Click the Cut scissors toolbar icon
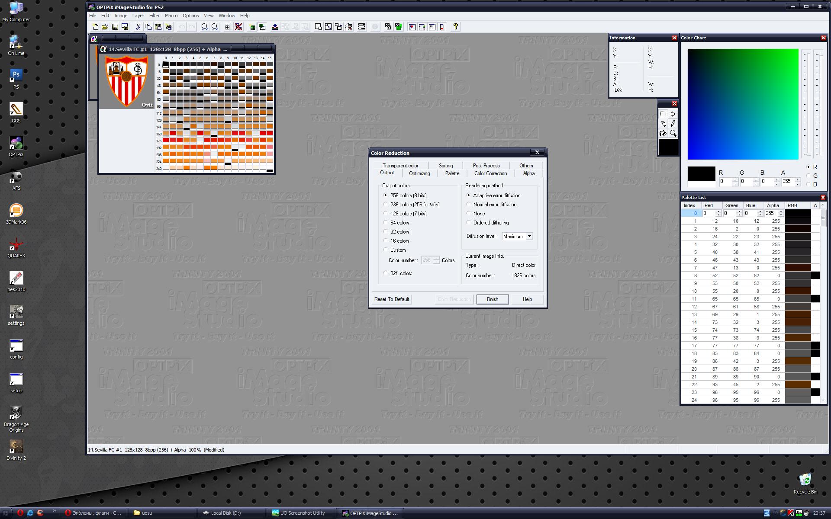This screenshot has height=519, width=831. [x=138, y=27]
